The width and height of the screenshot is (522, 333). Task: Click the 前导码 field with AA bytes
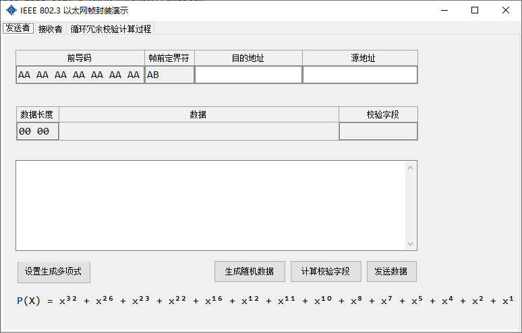pyautogui.click(x=80, y=75)
